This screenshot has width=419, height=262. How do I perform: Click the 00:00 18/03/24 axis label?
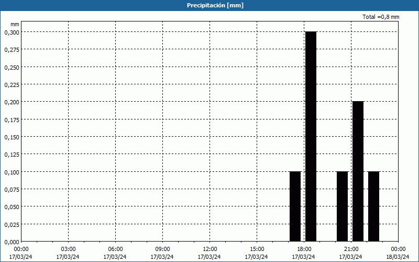click(398, 253)
